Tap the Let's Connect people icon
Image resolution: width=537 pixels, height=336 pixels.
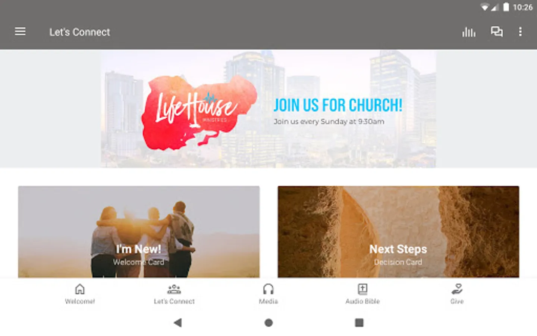coord(174,289)
